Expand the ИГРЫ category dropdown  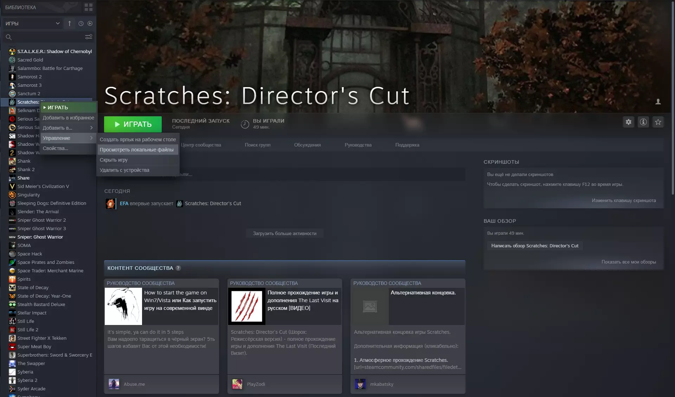click(58, 24)
